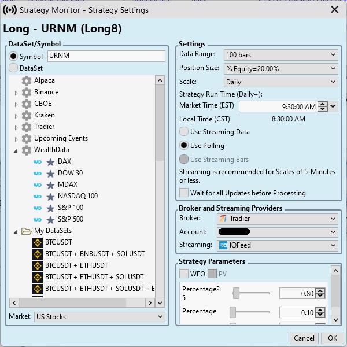
Task: Click the Percentage 0.10 value stepper arrows
Action: tap(320, 312)
